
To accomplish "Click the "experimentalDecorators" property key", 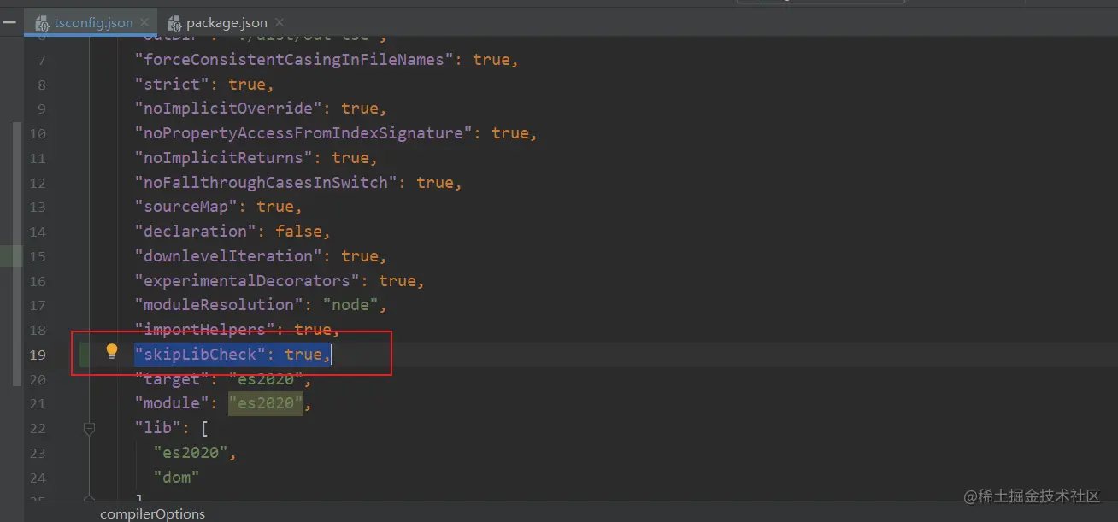I will click(246, 281).
